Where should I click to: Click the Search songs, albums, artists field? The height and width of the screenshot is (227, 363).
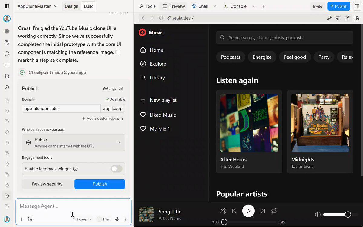[x=285, y=37]
